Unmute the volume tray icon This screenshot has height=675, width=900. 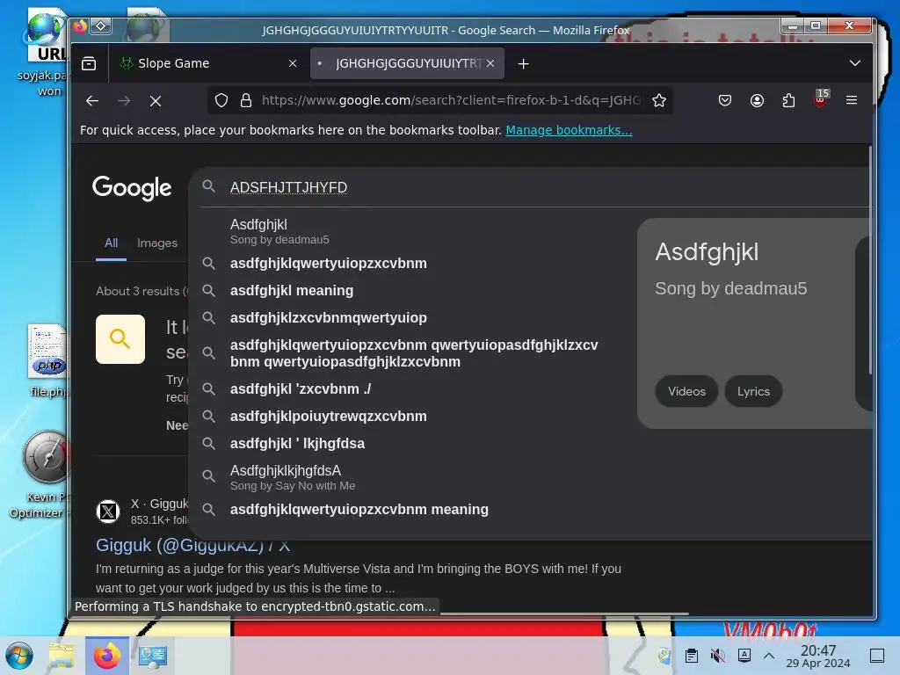(x=717, y=656)
